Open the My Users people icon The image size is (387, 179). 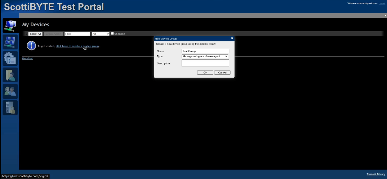(x=10, y=91)
